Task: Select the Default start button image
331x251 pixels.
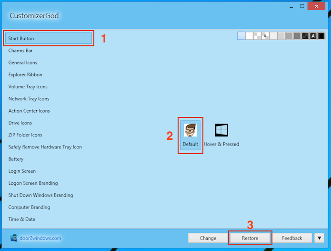Action: (190, 136)
